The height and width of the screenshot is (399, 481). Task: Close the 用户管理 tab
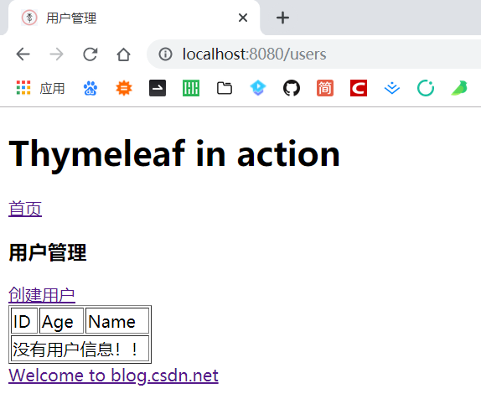point(243,18)
